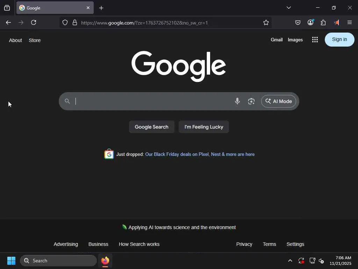Open Firefox application hamburger menu
This screenshot has height=269, width=358.
[x=349, y=22]
